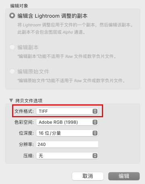Open the 色彩空间 Adobe RGB dropdown
Screen dimensions: 145x184
(x=67, y=122)
